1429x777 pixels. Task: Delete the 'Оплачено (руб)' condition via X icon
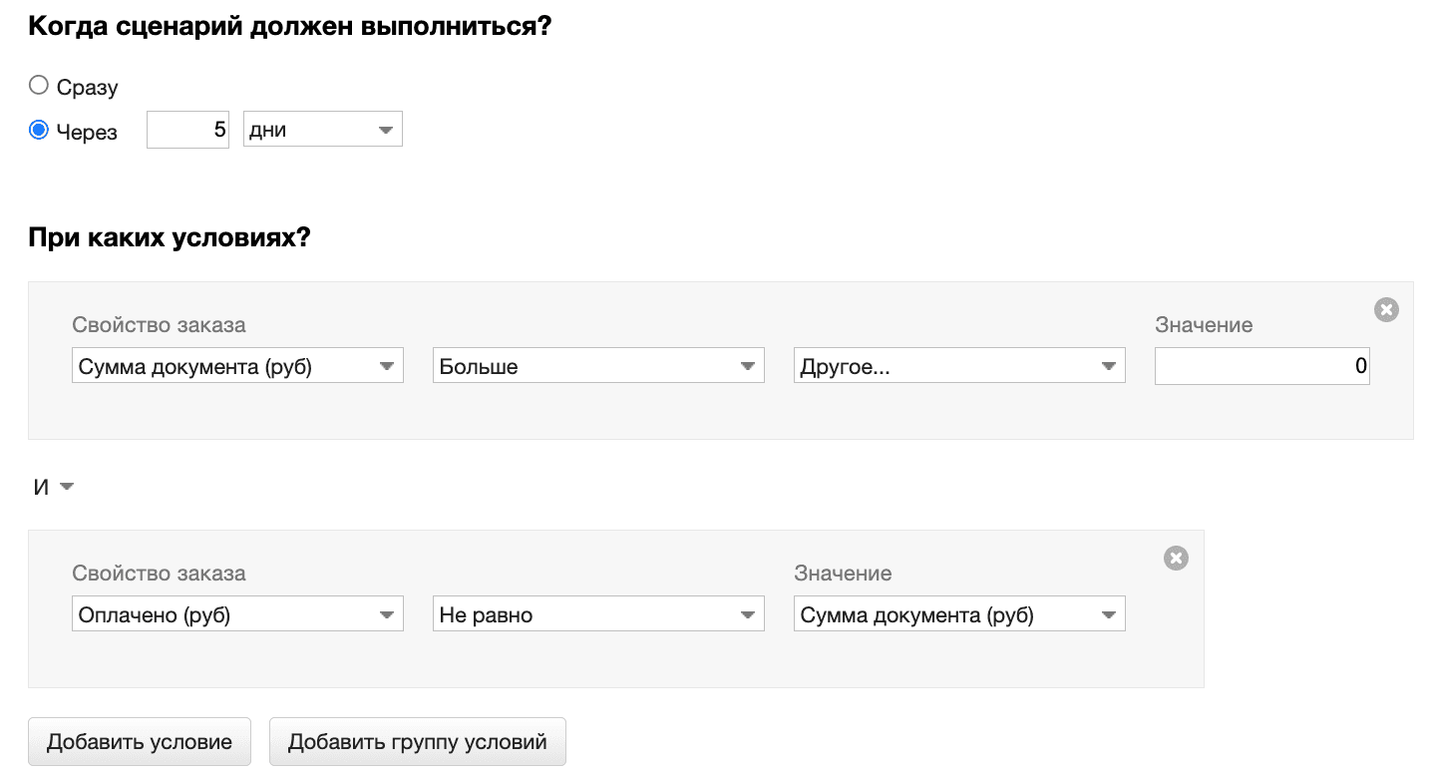point(1176,559)
